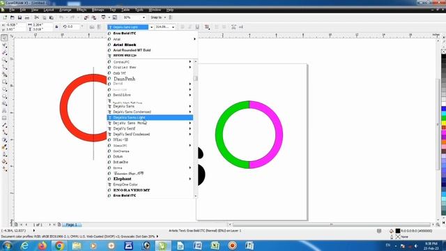Open the zoom level dropdown
The image size is (446, 251).
click(x=144, y=17)
